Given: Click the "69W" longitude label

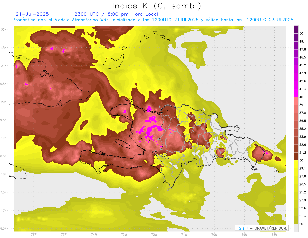Looking at the screenshot, I should coord(244,234).
